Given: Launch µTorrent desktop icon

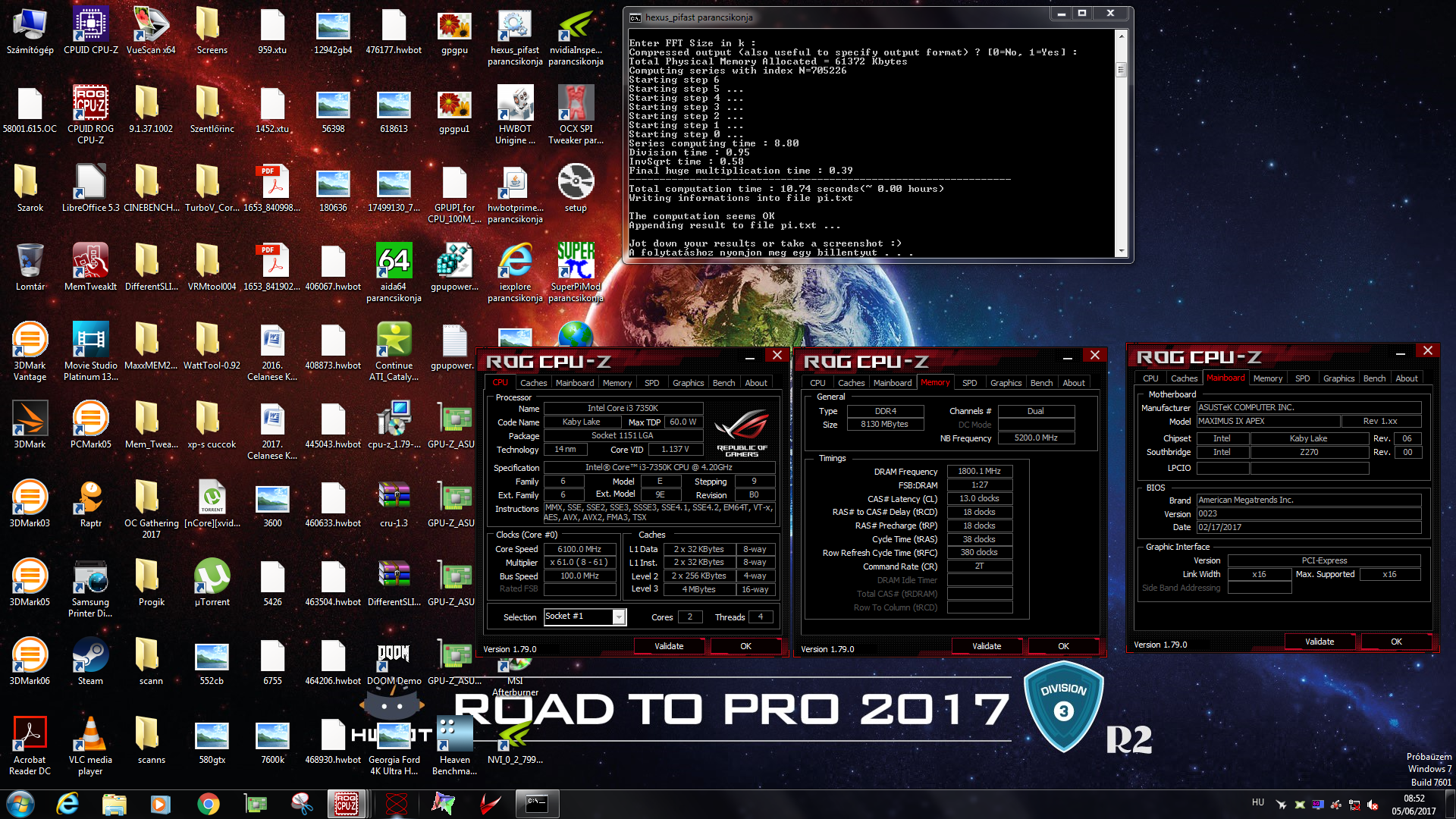Looking at the screenshot, I should [x=212, y=582].
